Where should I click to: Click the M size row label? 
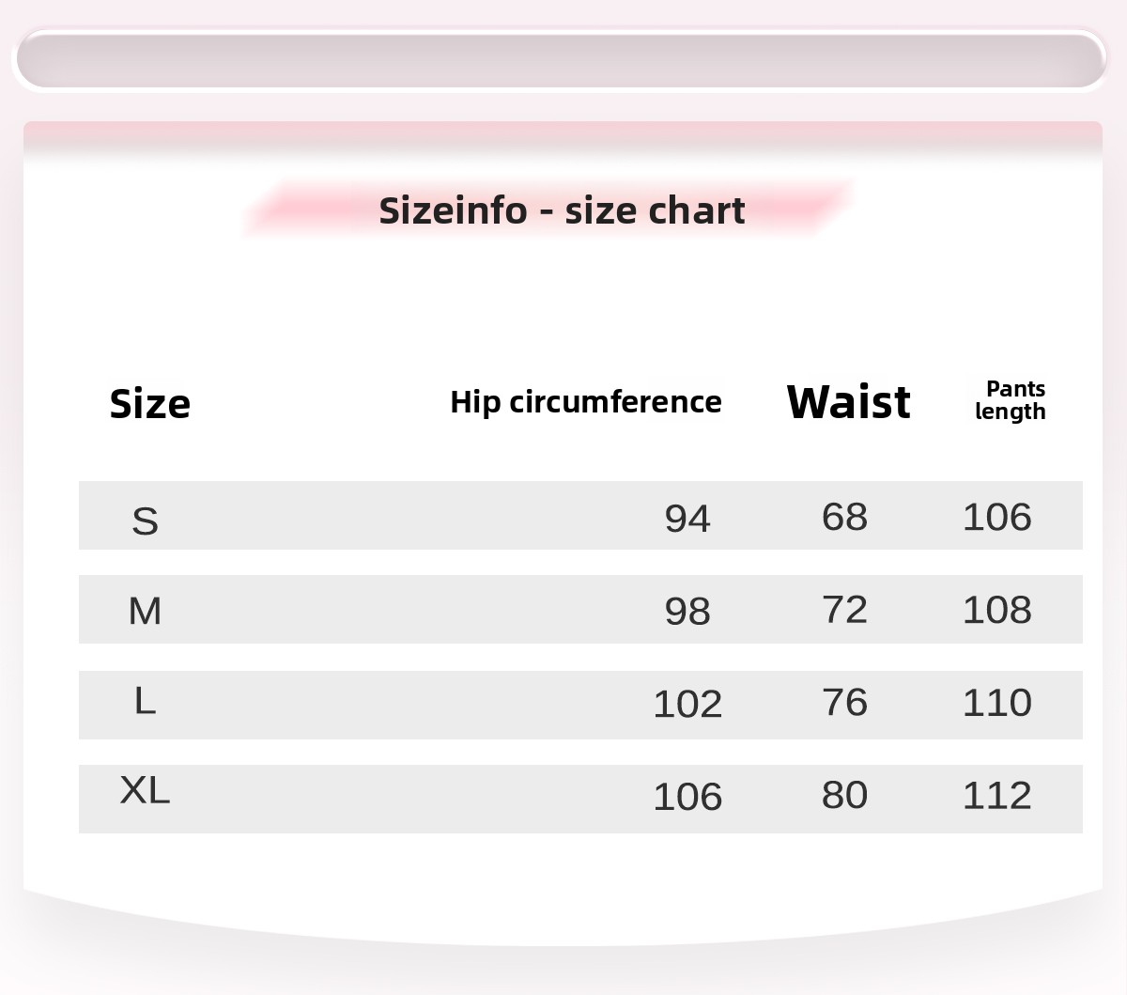click(145, 611)
